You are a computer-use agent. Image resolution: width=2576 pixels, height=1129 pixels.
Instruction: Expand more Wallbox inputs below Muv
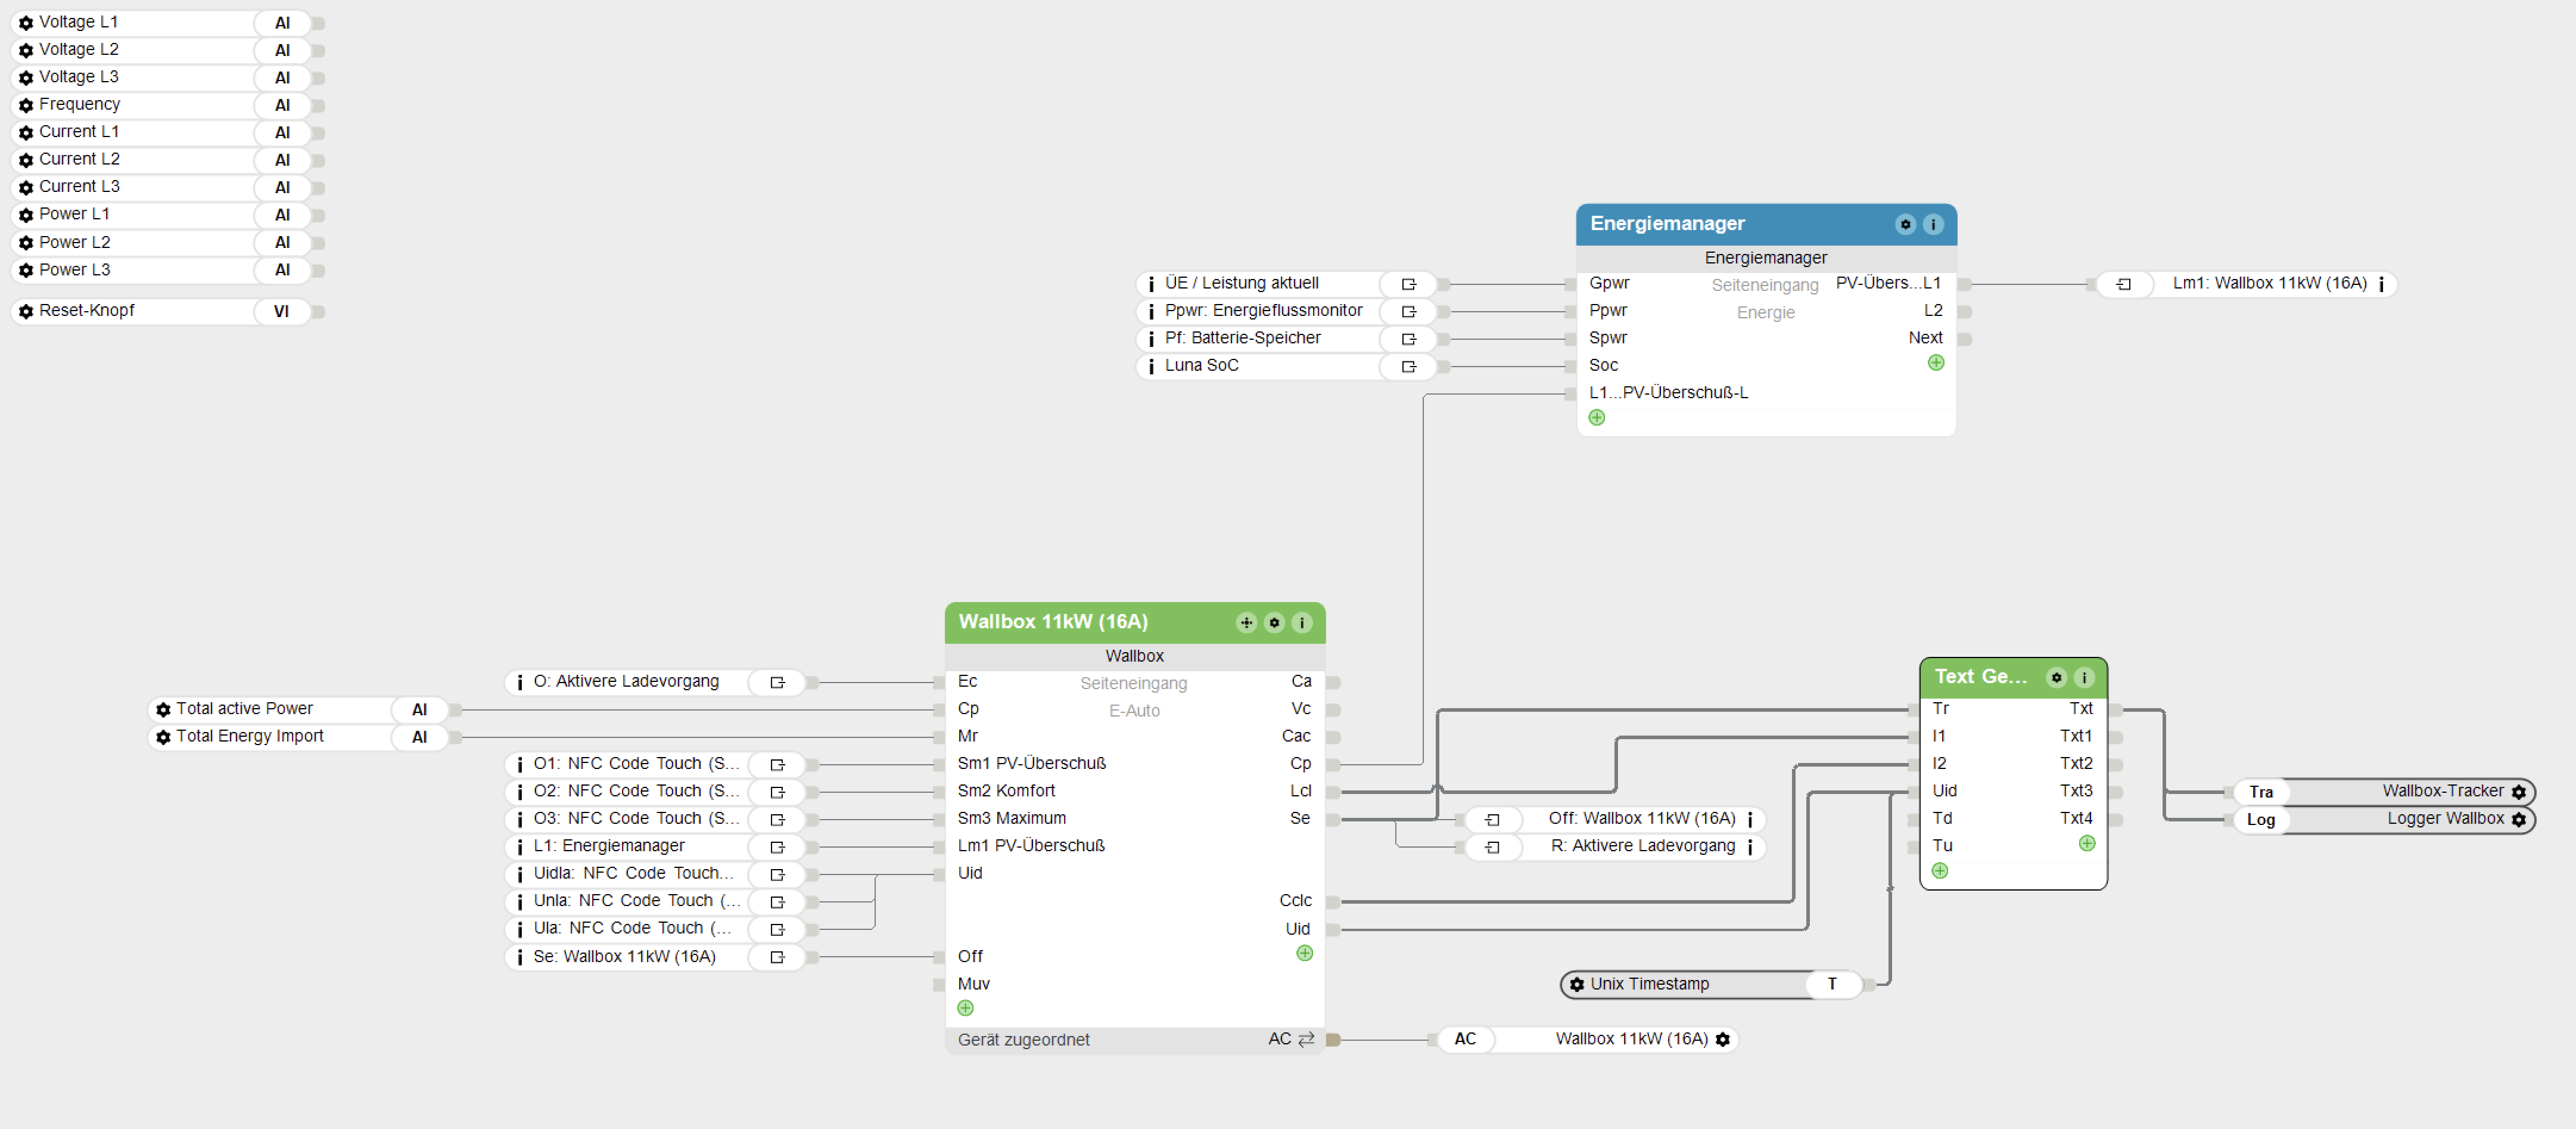tap(965, 1009)
